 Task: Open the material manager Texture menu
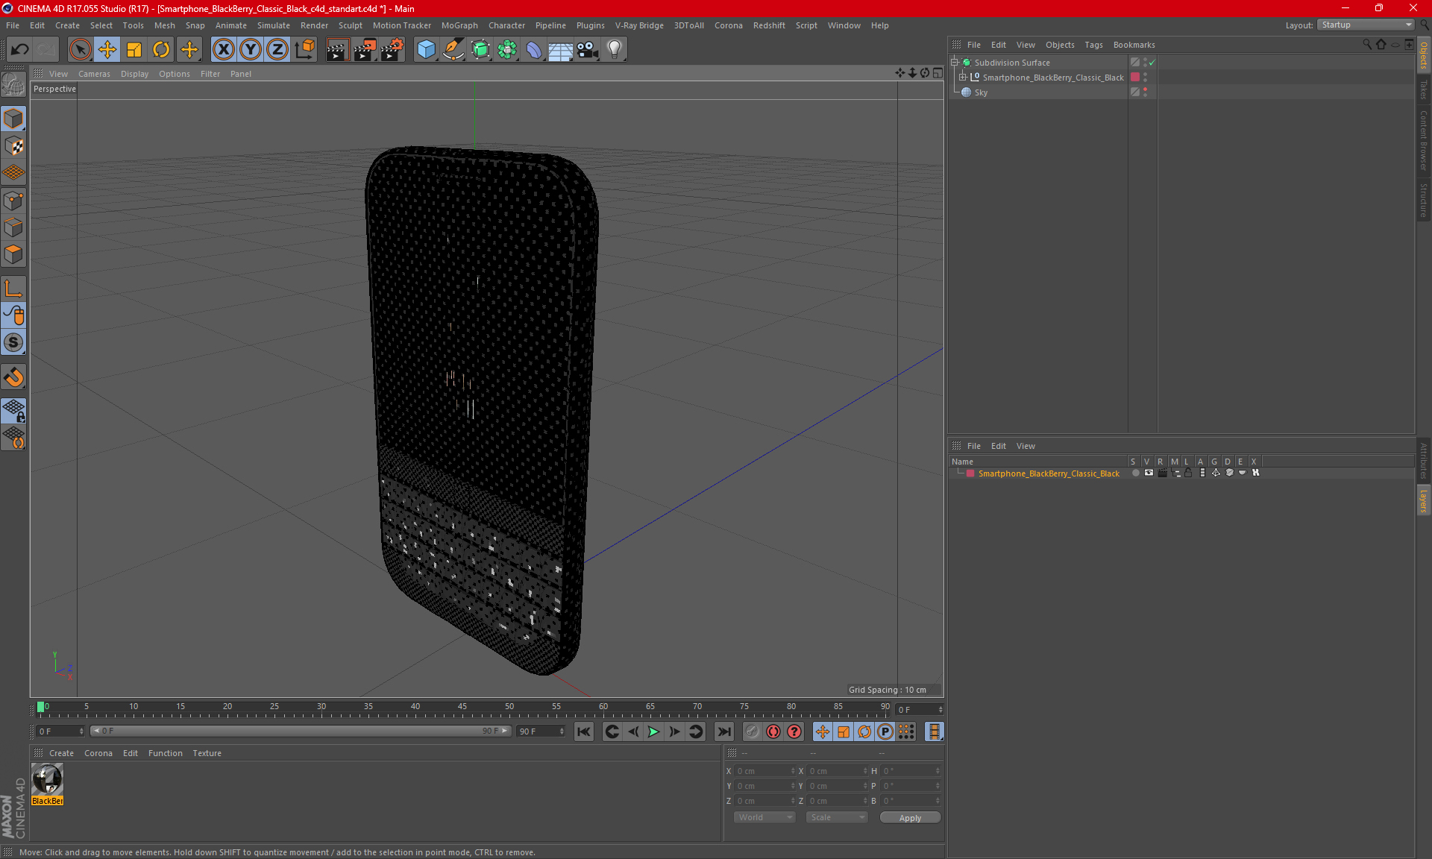click(207, 753)
